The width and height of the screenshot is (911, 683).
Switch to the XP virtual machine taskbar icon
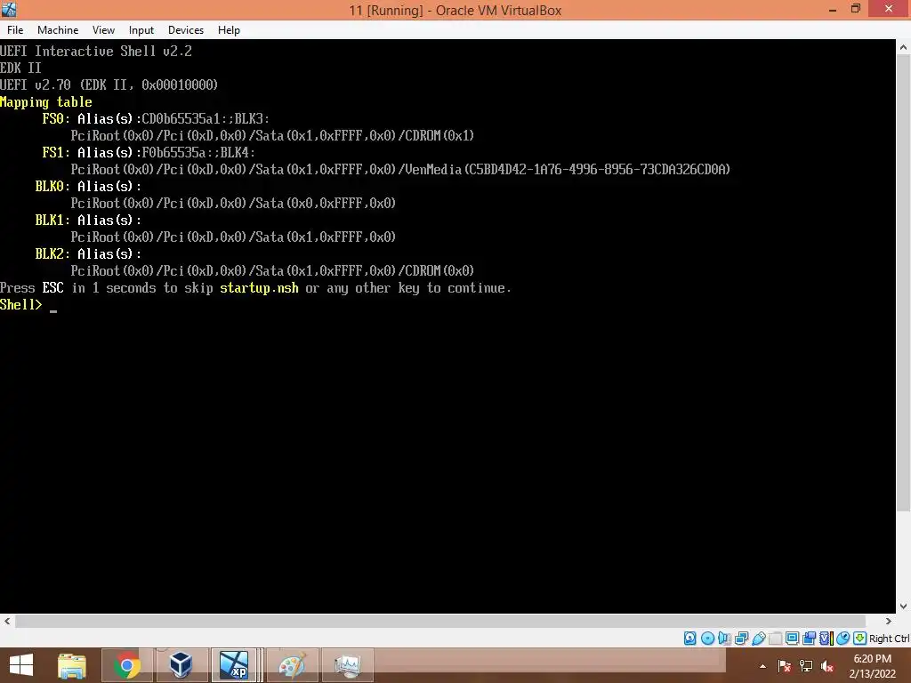(x=235, y=665)
